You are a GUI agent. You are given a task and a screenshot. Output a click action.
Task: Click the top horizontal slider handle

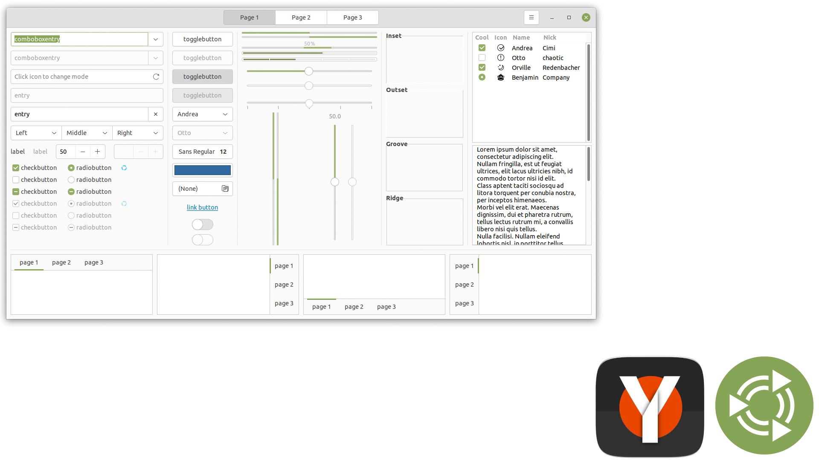click(309, 71)
